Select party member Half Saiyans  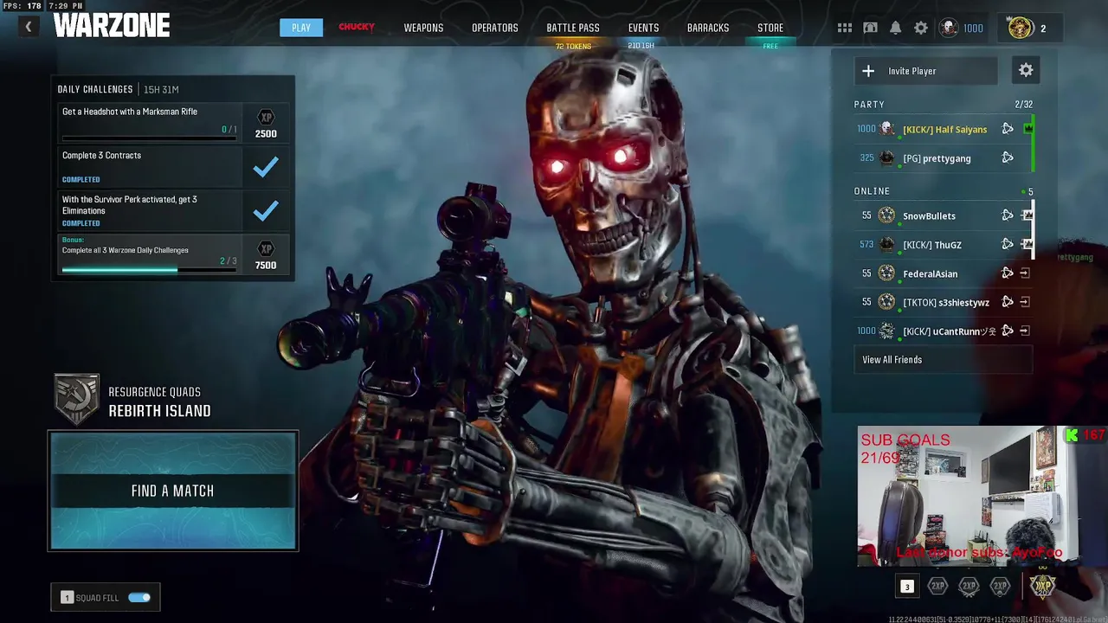pyautogui.click(x=944, y=129)
